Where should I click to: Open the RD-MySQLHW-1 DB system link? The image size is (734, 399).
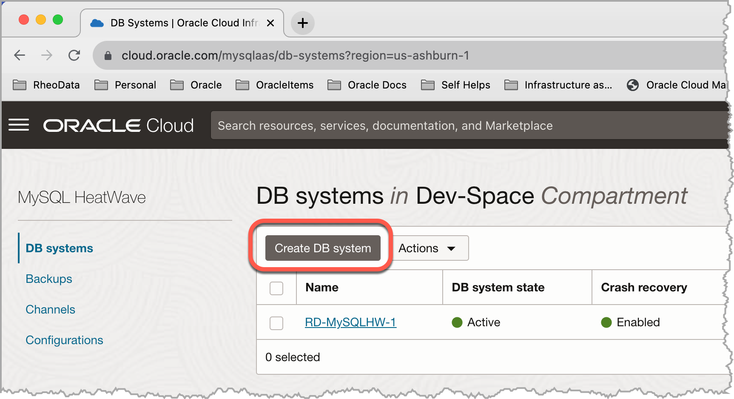pos(350,322)
